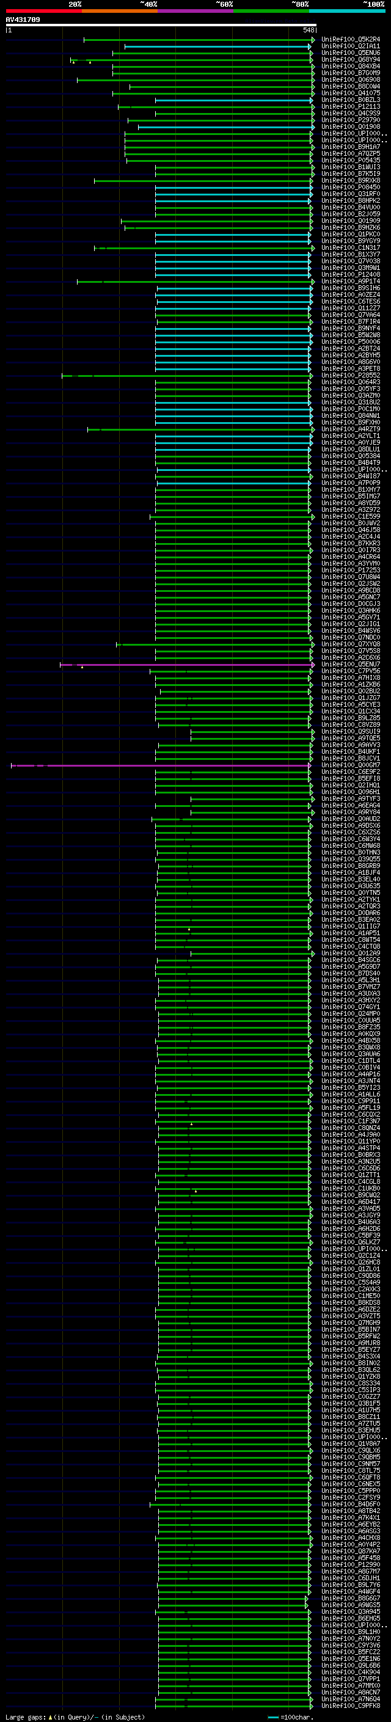Select hit UniRef100_B7G0M9
The width and height of the screenshot is (391, 1722).
click(x=350, y=73)
